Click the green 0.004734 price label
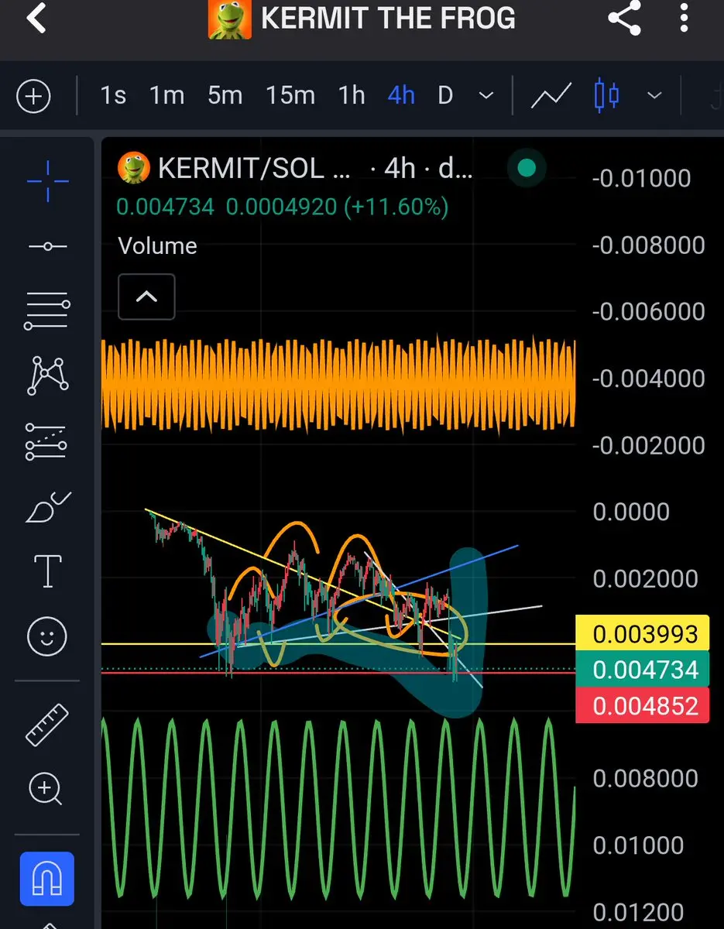The height and width of the screenshot is (929, 724). pyautogui.click(x=643, y=670)
